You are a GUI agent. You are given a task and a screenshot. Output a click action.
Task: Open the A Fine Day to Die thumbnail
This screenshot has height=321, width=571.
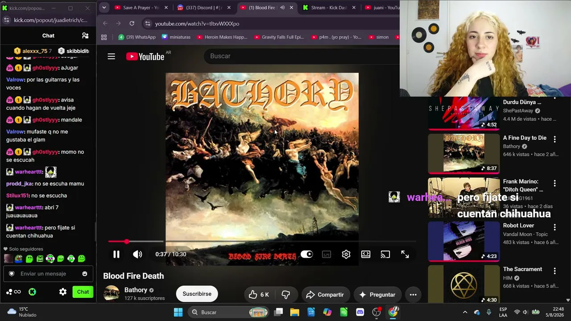[464, 153]
